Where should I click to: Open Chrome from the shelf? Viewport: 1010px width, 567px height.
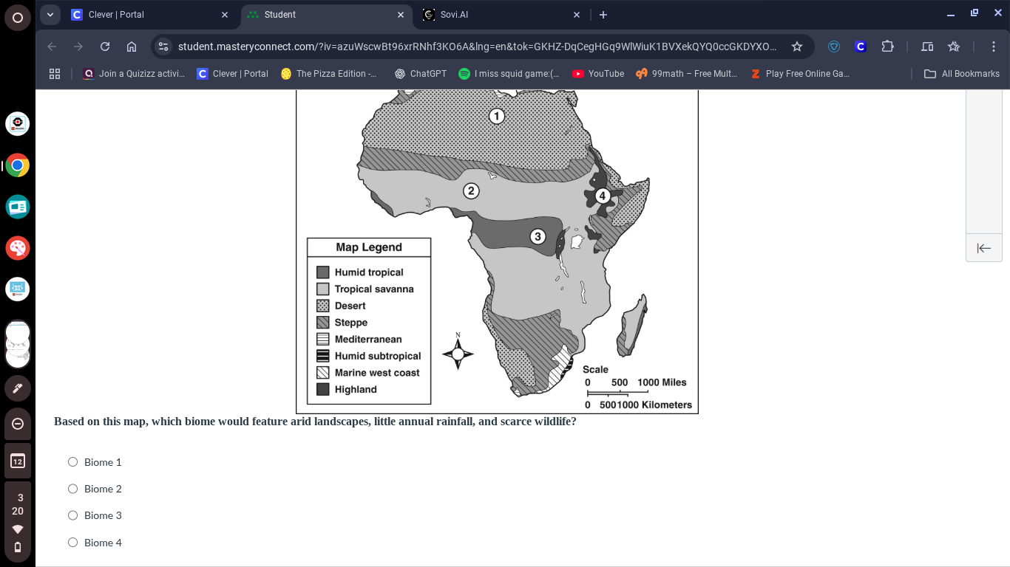coord(18,165)
